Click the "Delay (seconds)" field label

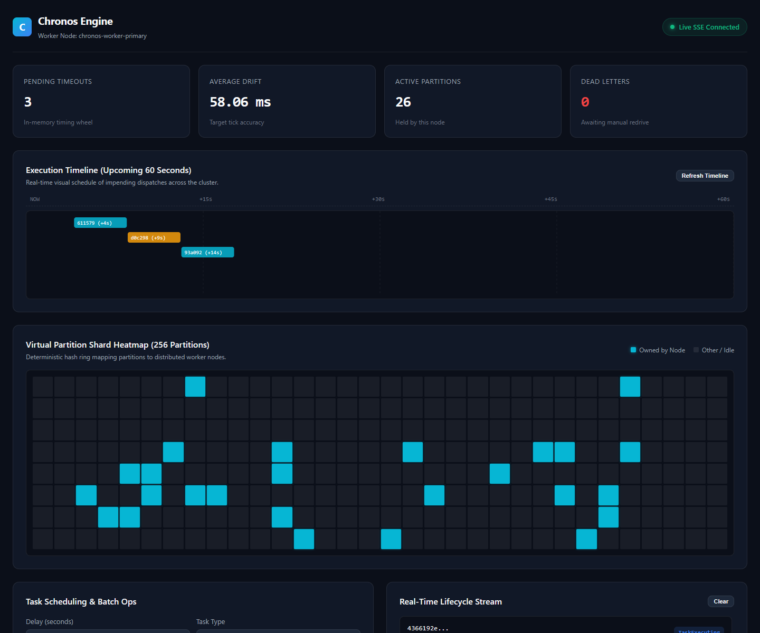50,621
